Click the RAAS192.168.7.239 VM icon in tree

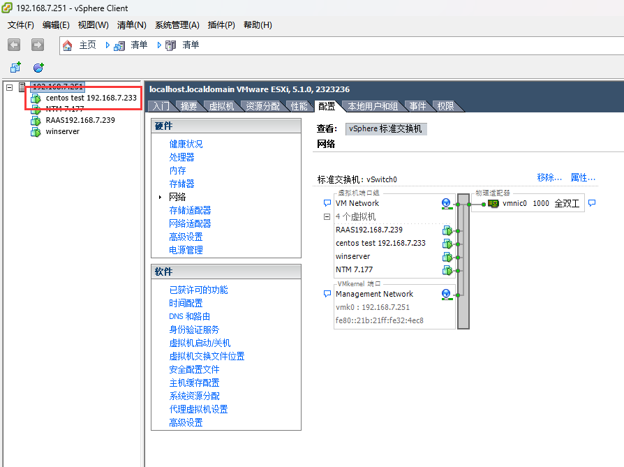[x=36, y=121]
